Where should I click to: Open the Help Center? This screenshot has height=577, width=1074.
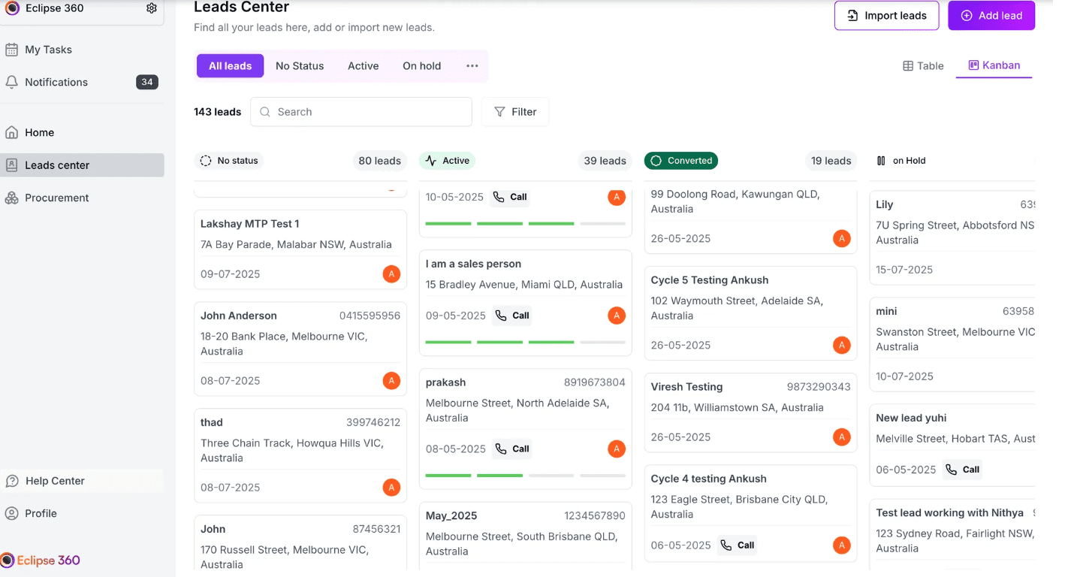click(55, 481)
